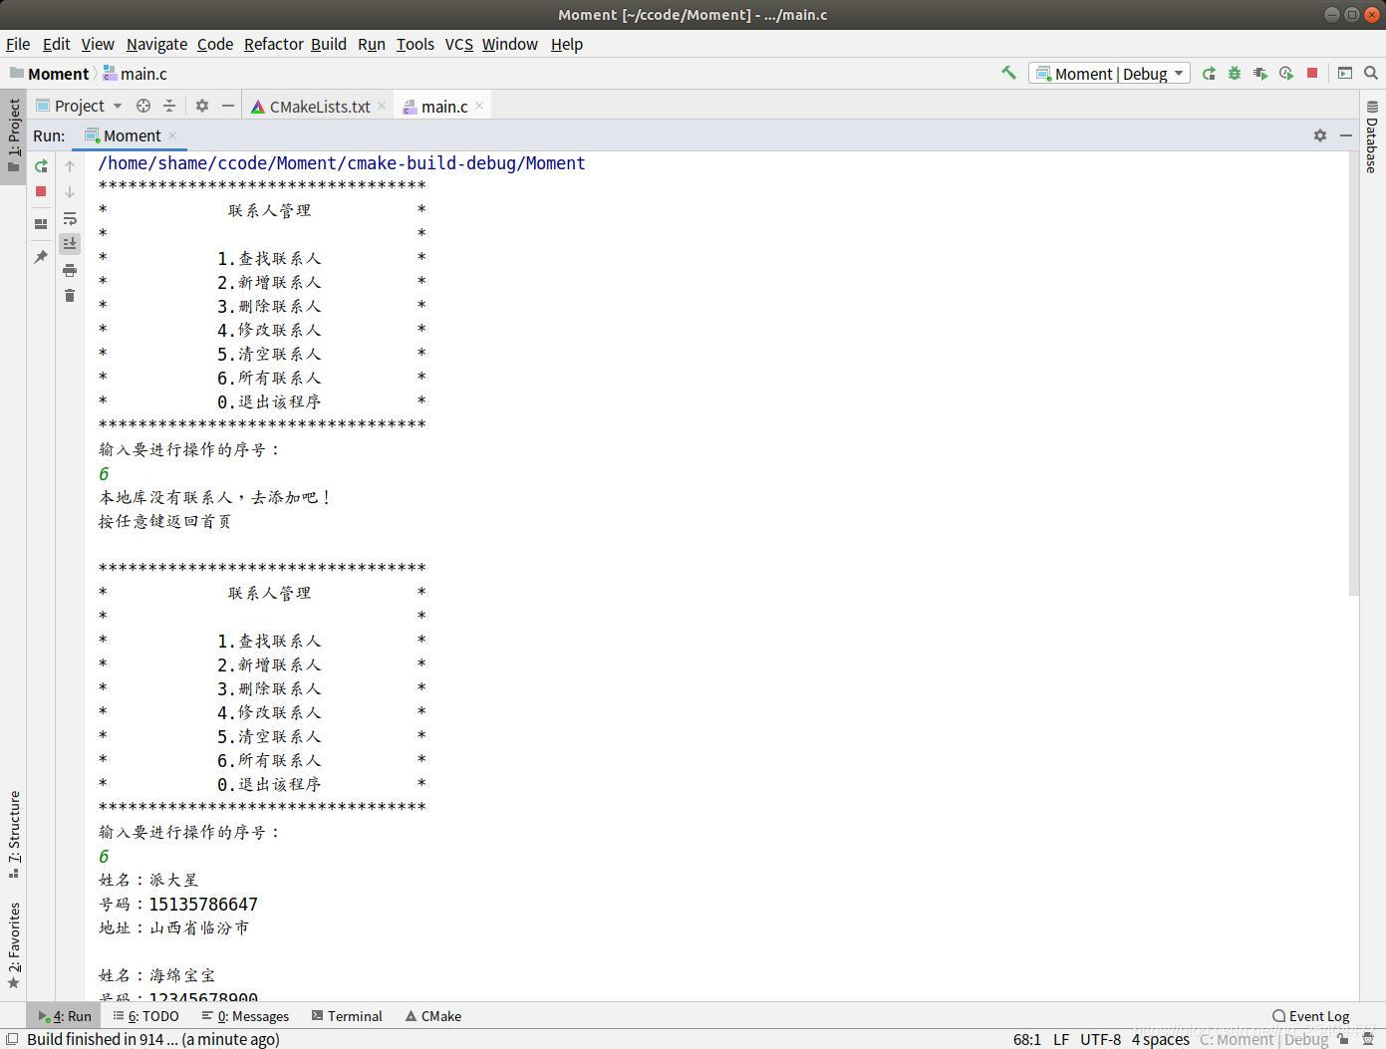Click the Profile run icon
This screenshot has height=1049, width=1386.
click(1286, 73)
